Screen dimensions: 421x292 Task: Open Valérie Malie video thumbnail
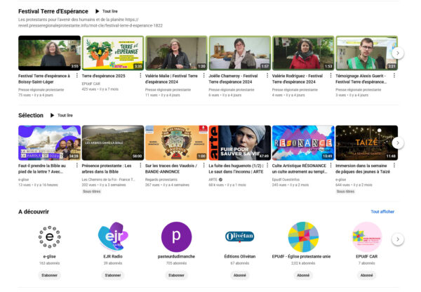pyautogui.click(x=176, y=53)
